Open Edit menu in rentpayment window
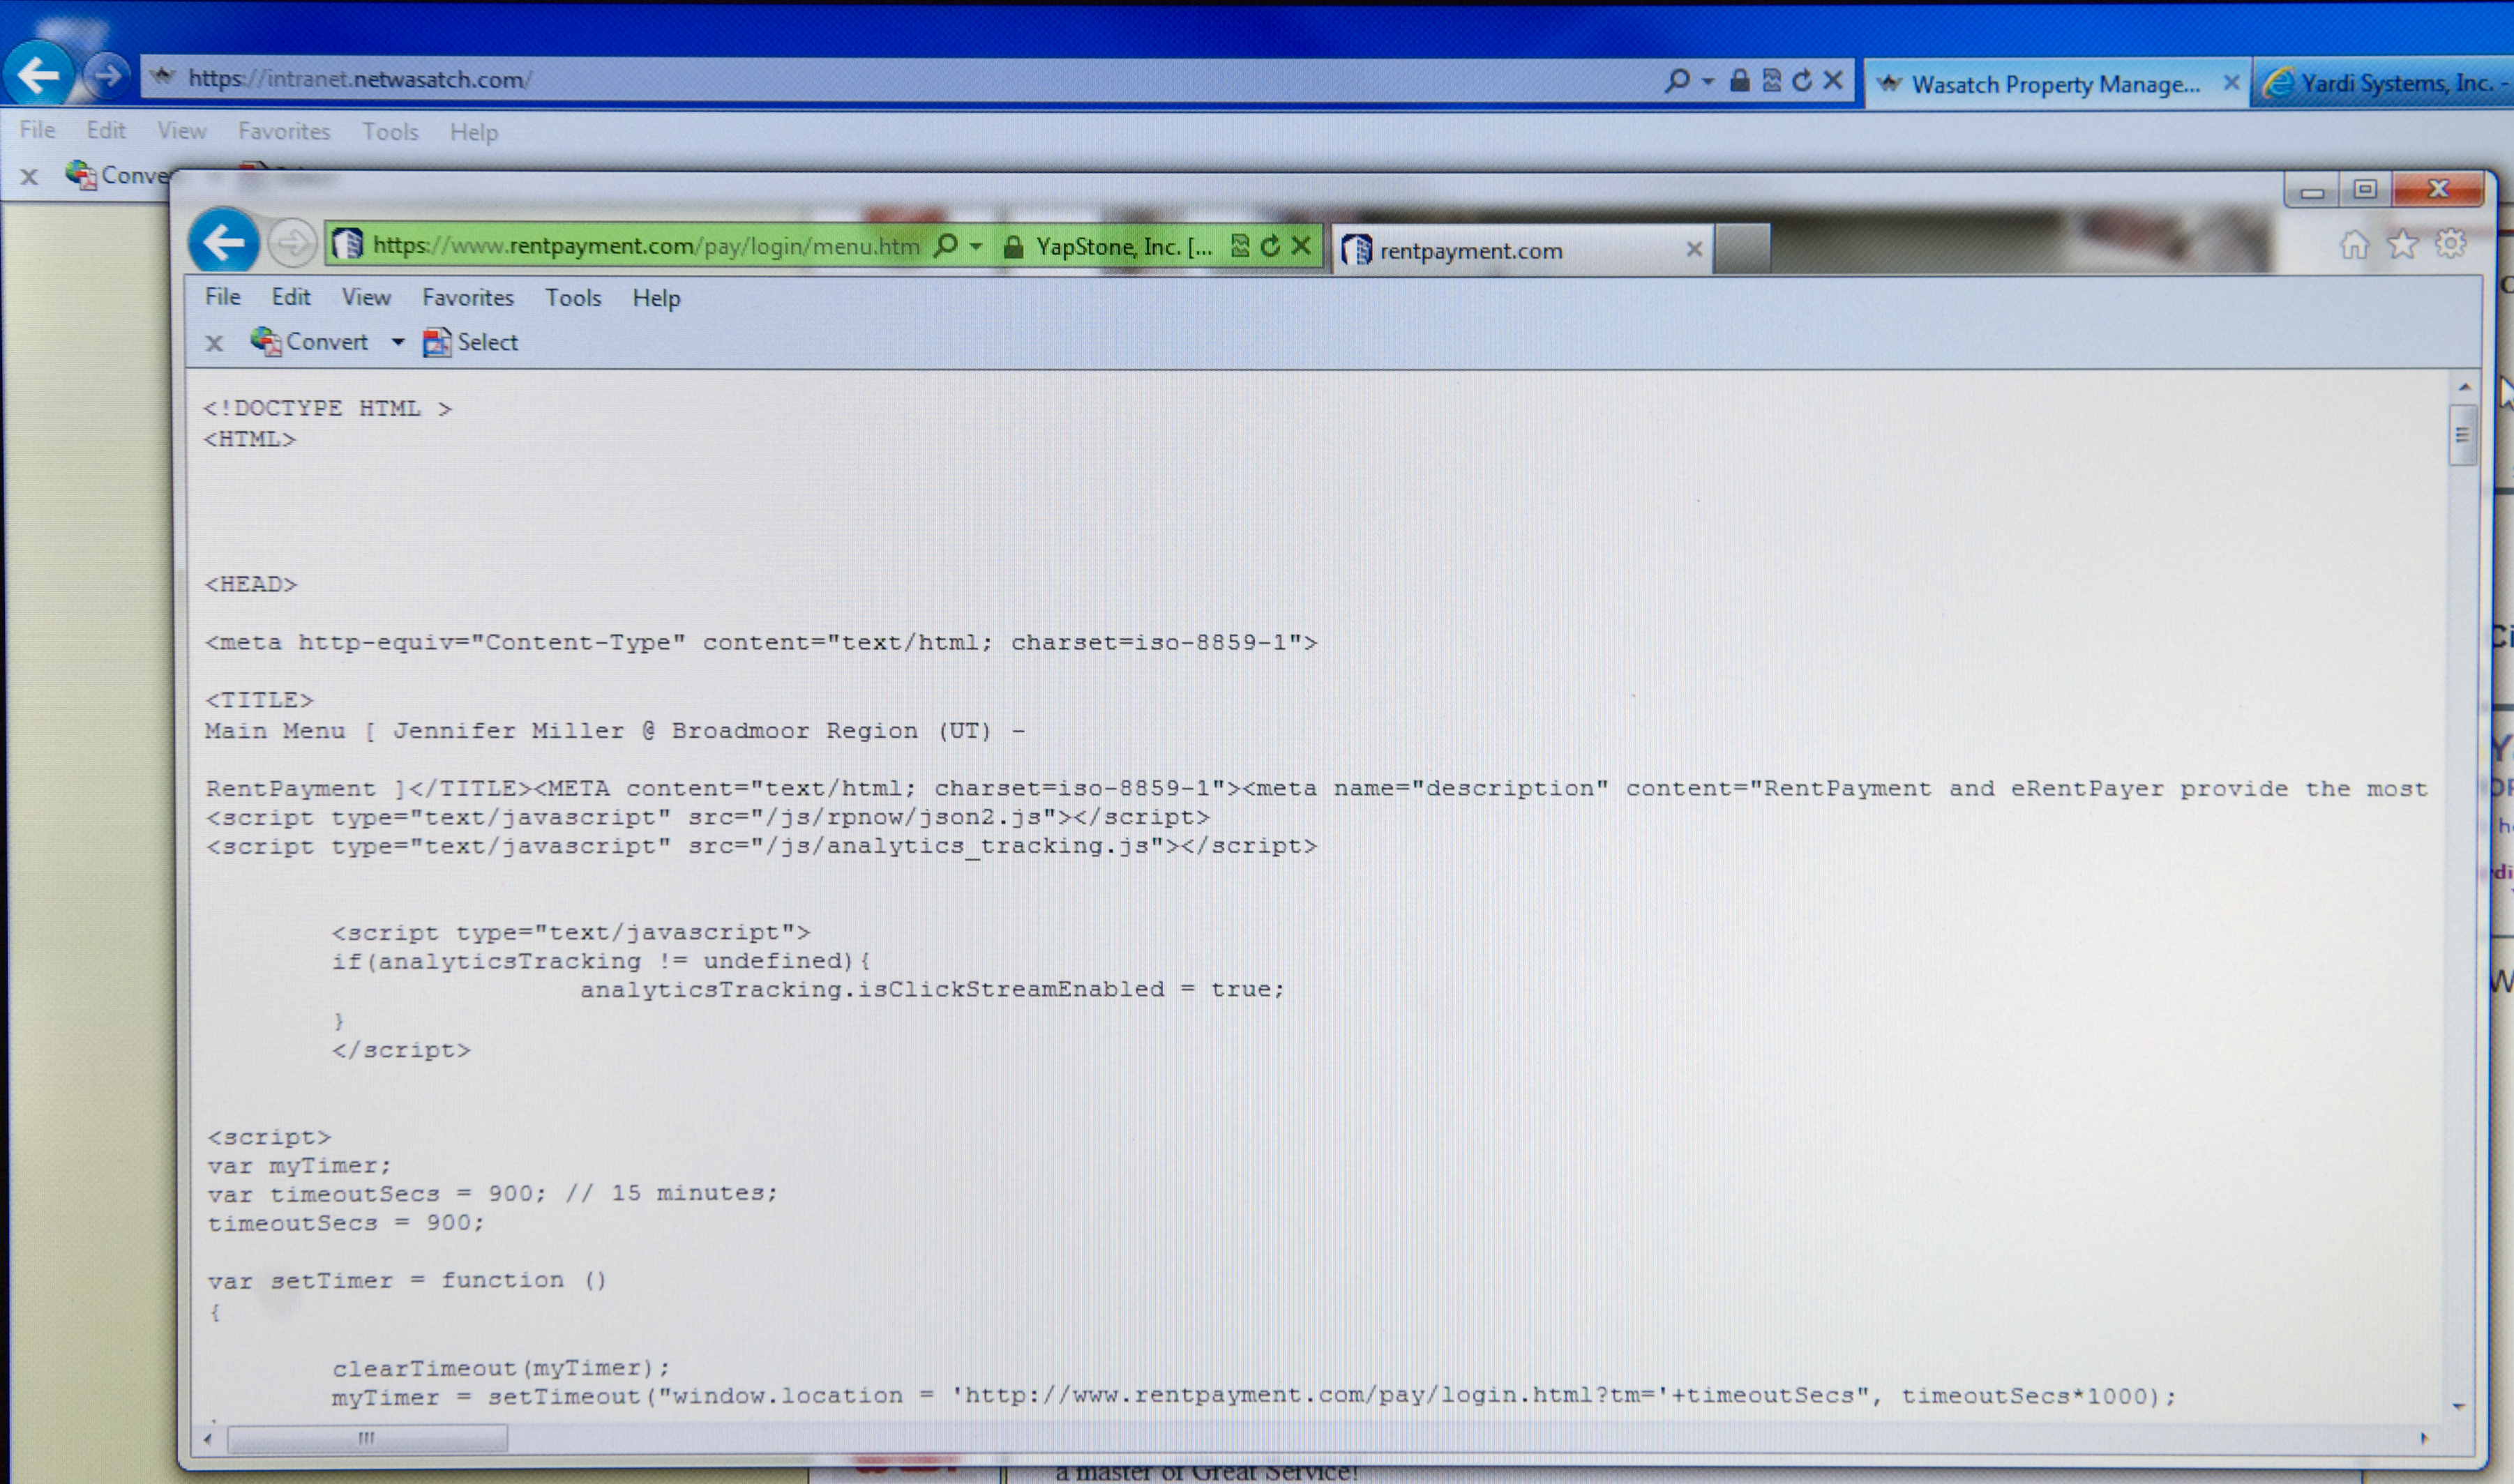The height and width of the screenshot is (1484, 2514). click(291, 297)
